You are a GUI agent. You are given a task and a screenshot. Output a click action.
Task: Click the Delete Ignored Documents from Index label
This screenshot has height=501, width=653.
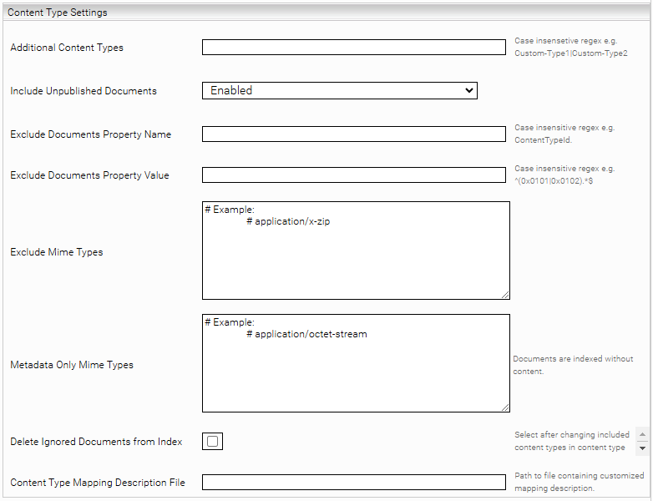(x=96, y=442)
